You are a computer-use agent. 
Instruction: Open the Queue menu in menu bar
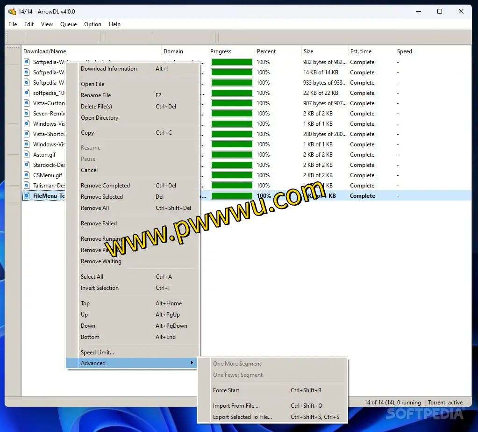point(68,24)
